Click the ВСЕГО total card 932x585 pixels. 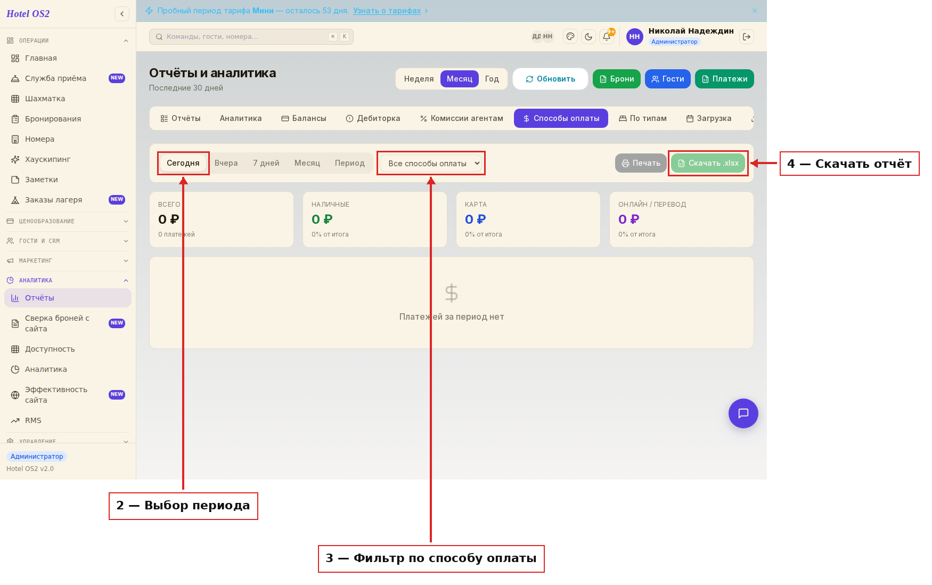(x=222, y=220)
